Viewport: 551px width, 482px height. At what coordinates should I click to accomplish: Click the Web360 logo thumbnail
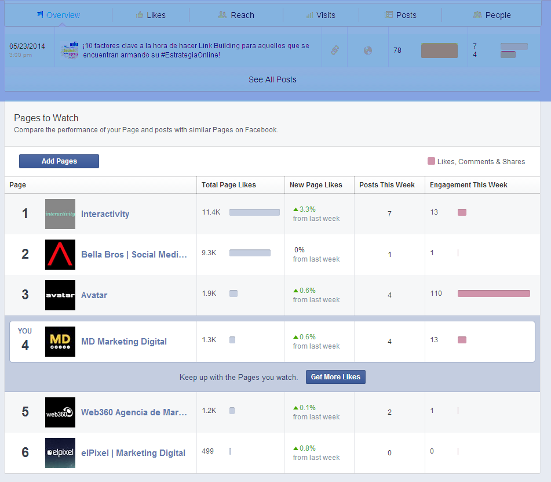click(60, 412)
